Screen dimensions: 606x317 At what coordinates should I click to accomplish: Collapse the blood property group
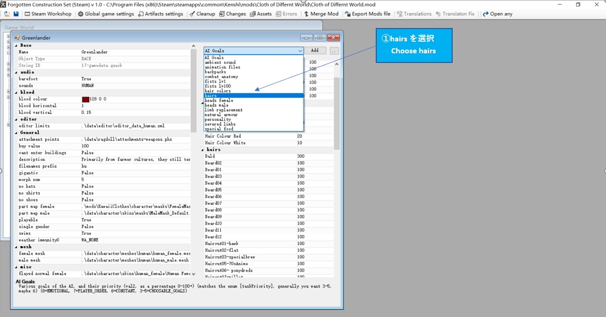(17, 92)
